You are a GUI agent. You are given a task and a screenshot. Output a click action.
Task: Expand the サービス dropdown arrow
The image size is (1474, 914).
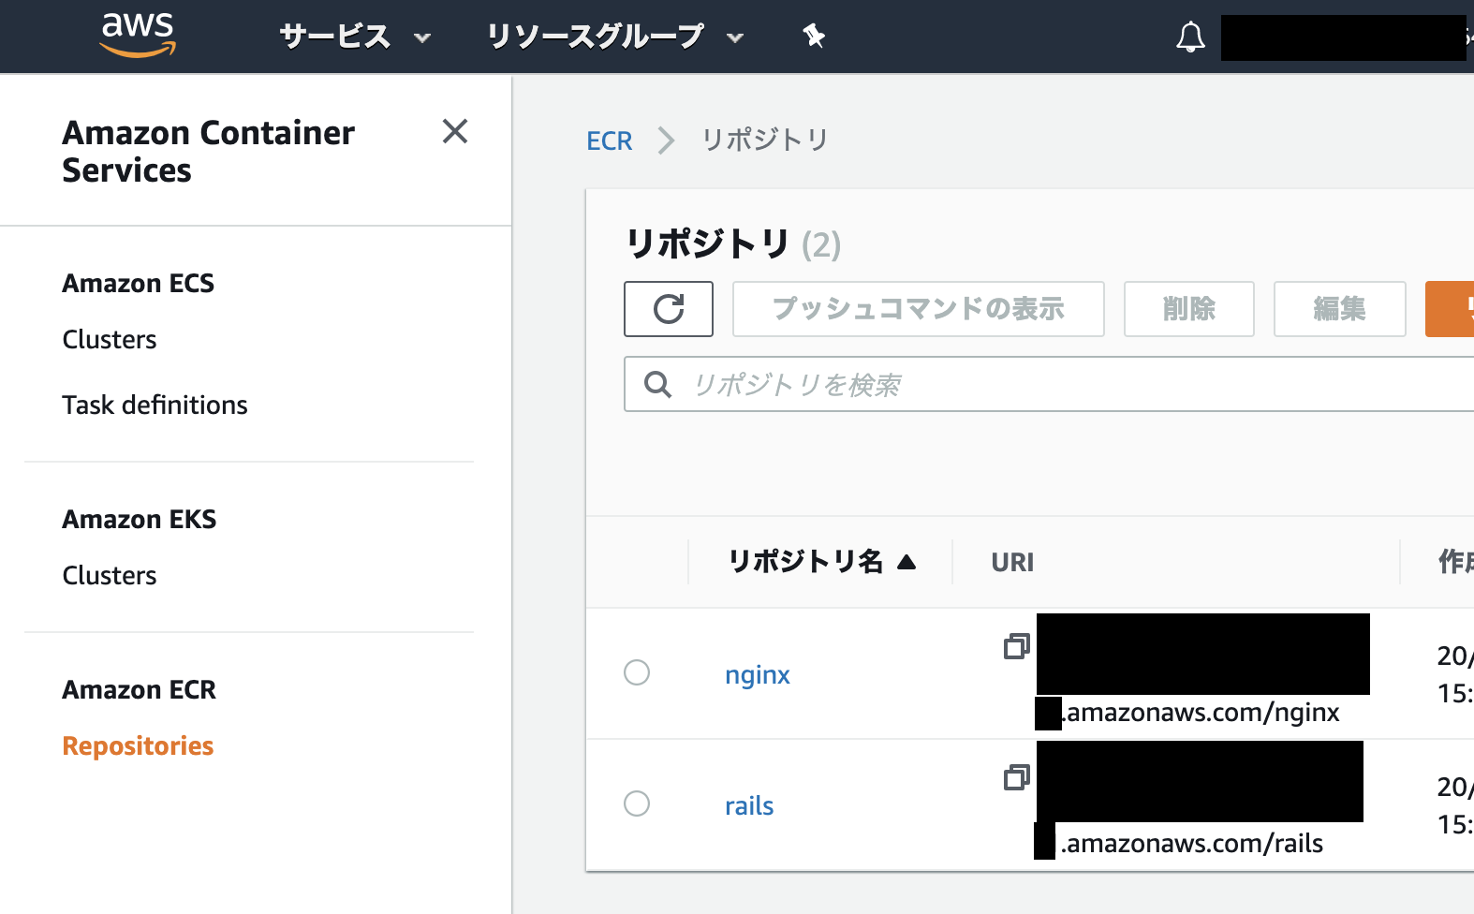pyautogui.click(x=422, y=38)
